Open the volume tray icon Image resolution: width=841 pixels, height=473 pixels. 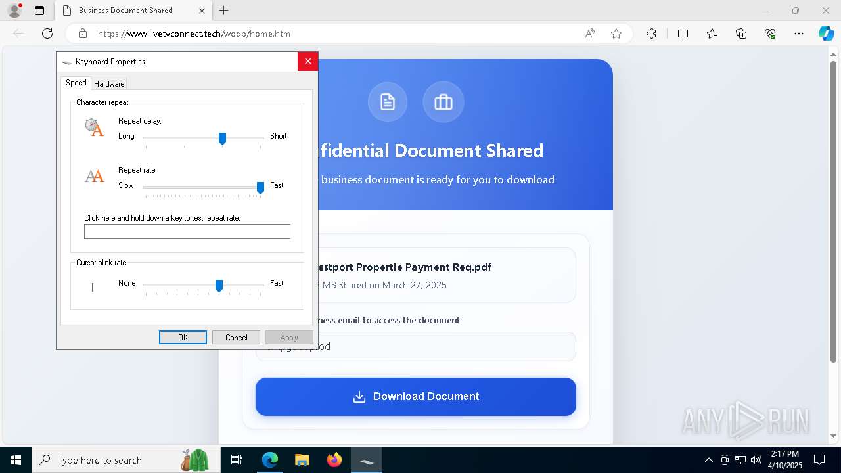coord(756,460)
